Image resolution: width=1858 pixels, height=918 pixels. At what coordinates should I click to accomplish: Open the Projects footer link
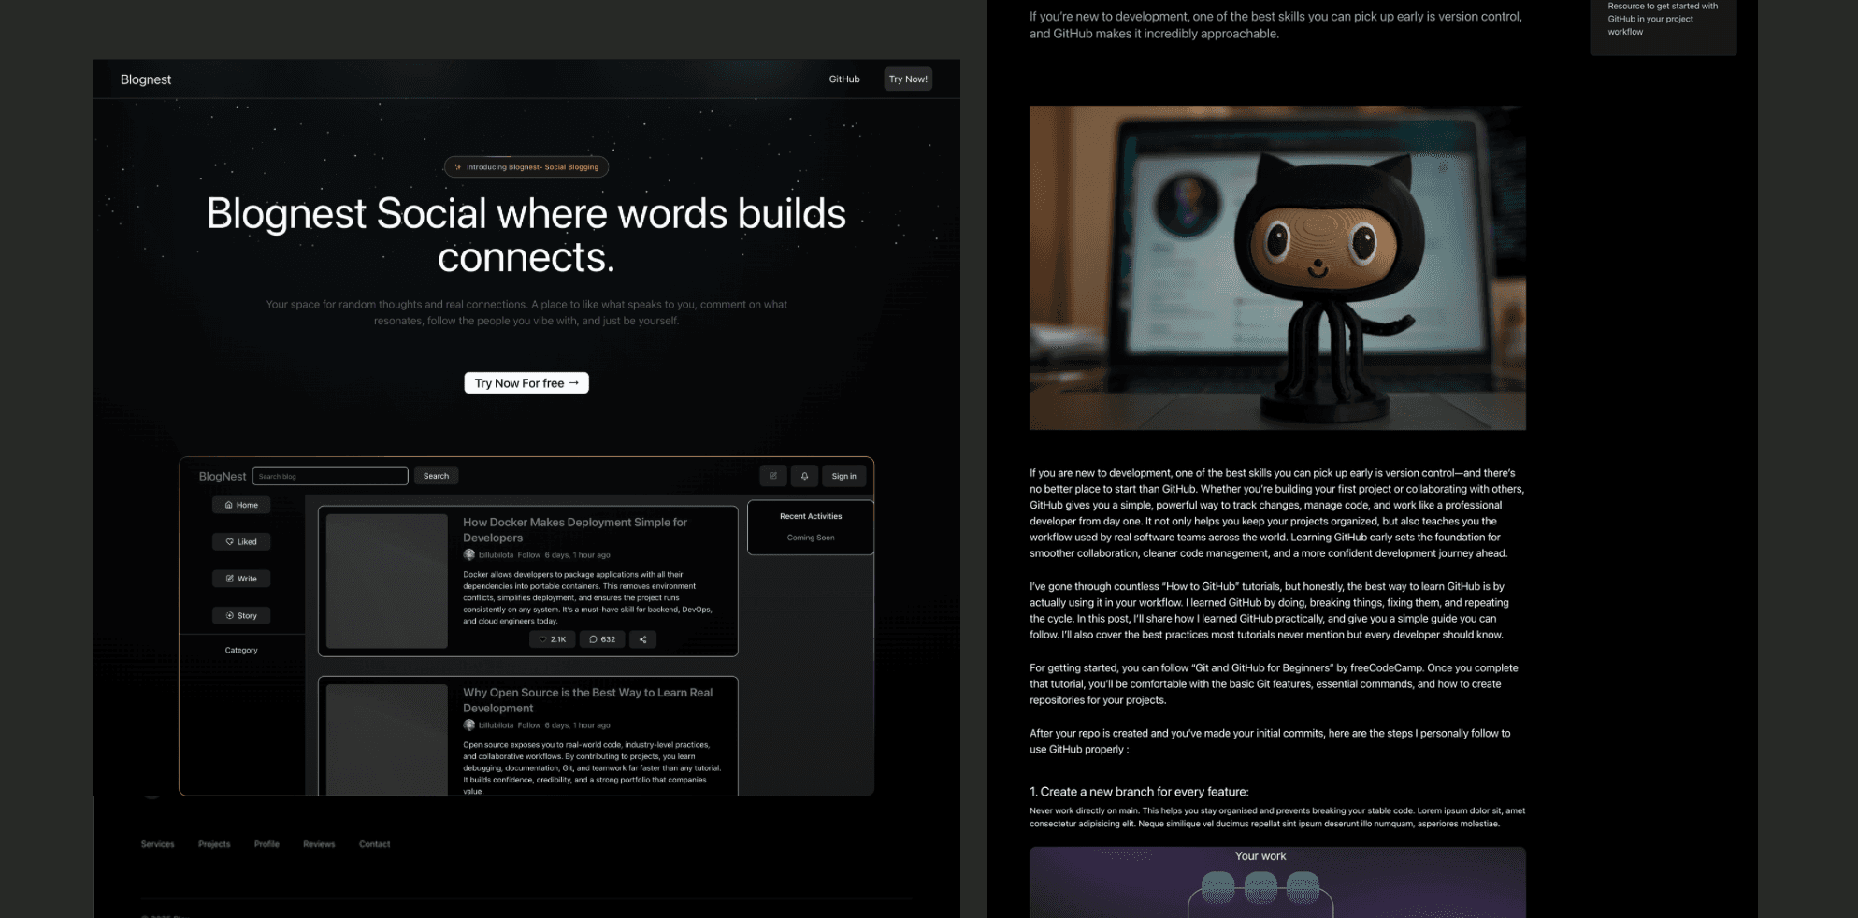click(214, 844)
